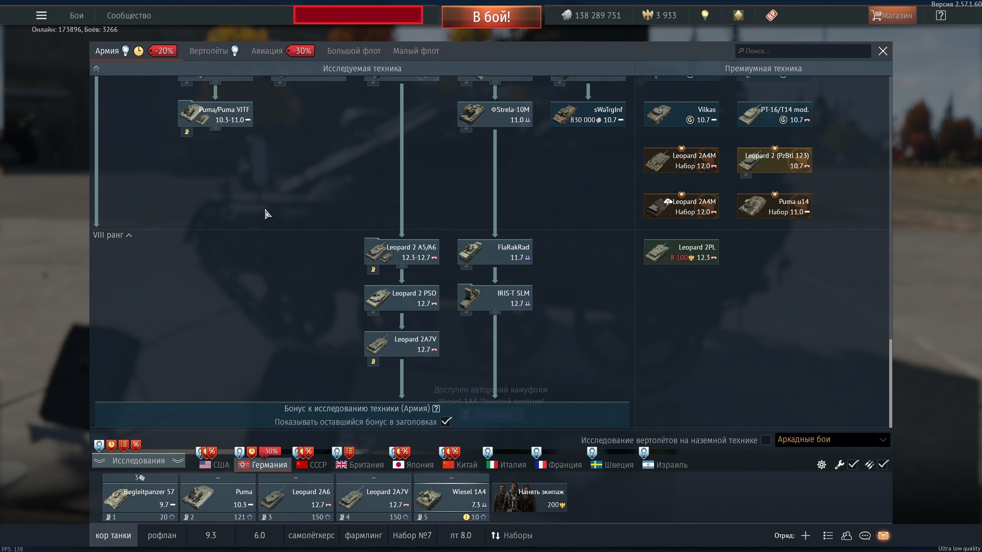Image resolution: width=982 pixels, height=552 pixels.
Task: Open the Наборы presets button
Action: (512, 536)
